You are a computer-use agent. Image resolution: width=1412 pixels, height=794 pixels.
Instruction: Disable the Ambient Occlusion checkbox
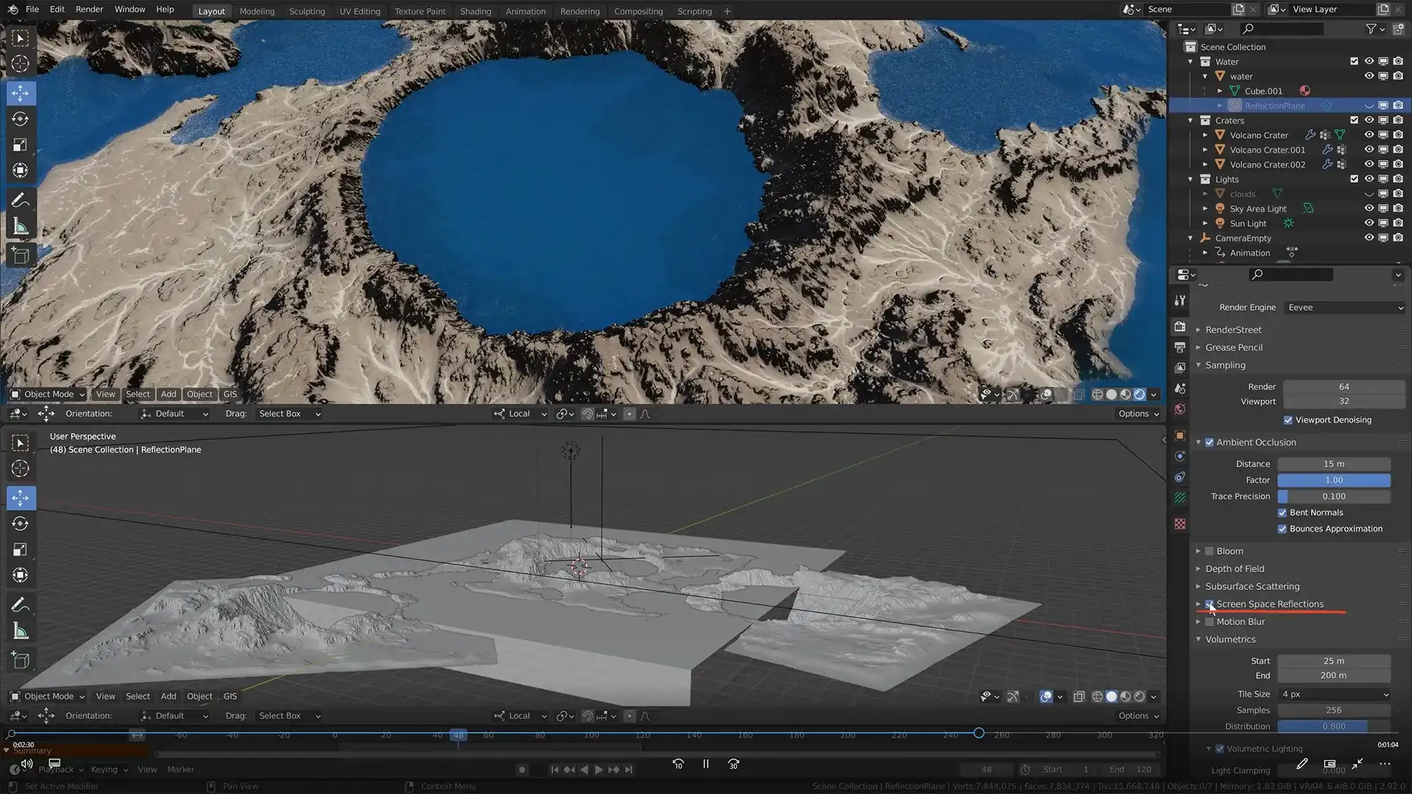pyautogui.click(x=1209, y=443)
